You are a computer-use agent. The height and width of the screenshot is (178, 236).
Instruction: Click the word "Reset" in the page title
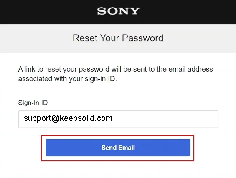85,38
